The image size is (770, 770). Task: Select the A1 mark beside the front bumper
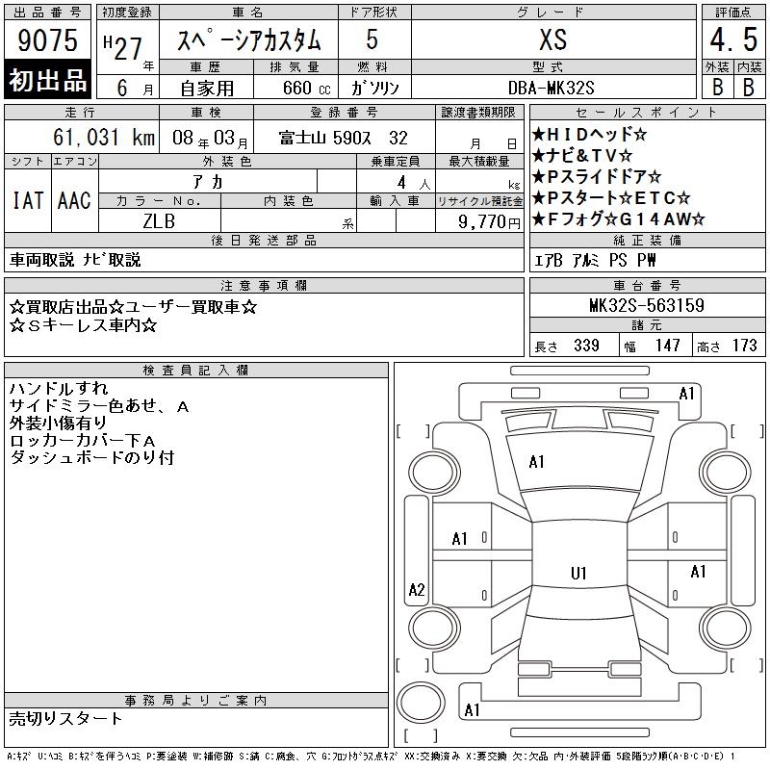tap(686, 394)
